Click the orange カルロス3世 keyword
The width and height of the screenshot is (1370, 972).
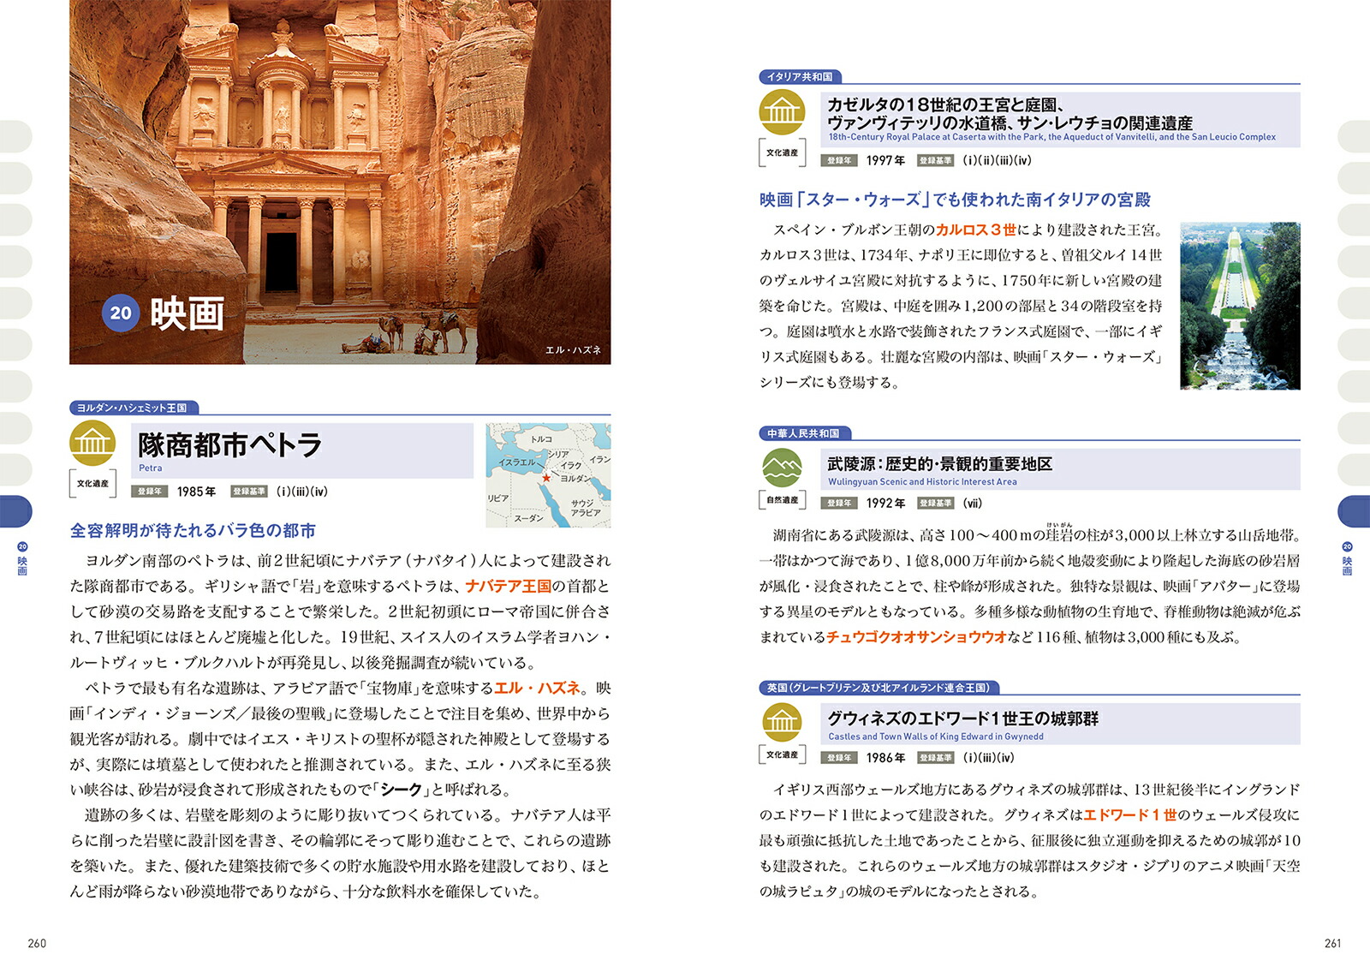(975, 230)
